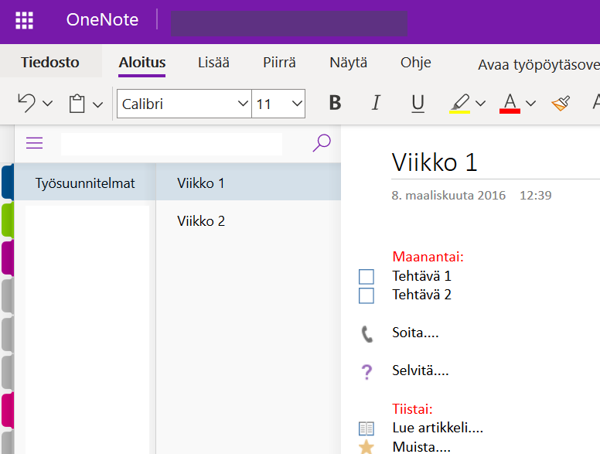Viewport: 600px width, 454px height.
Task: Switch to the Piirrä tab
Action: [x=279, y=63]
